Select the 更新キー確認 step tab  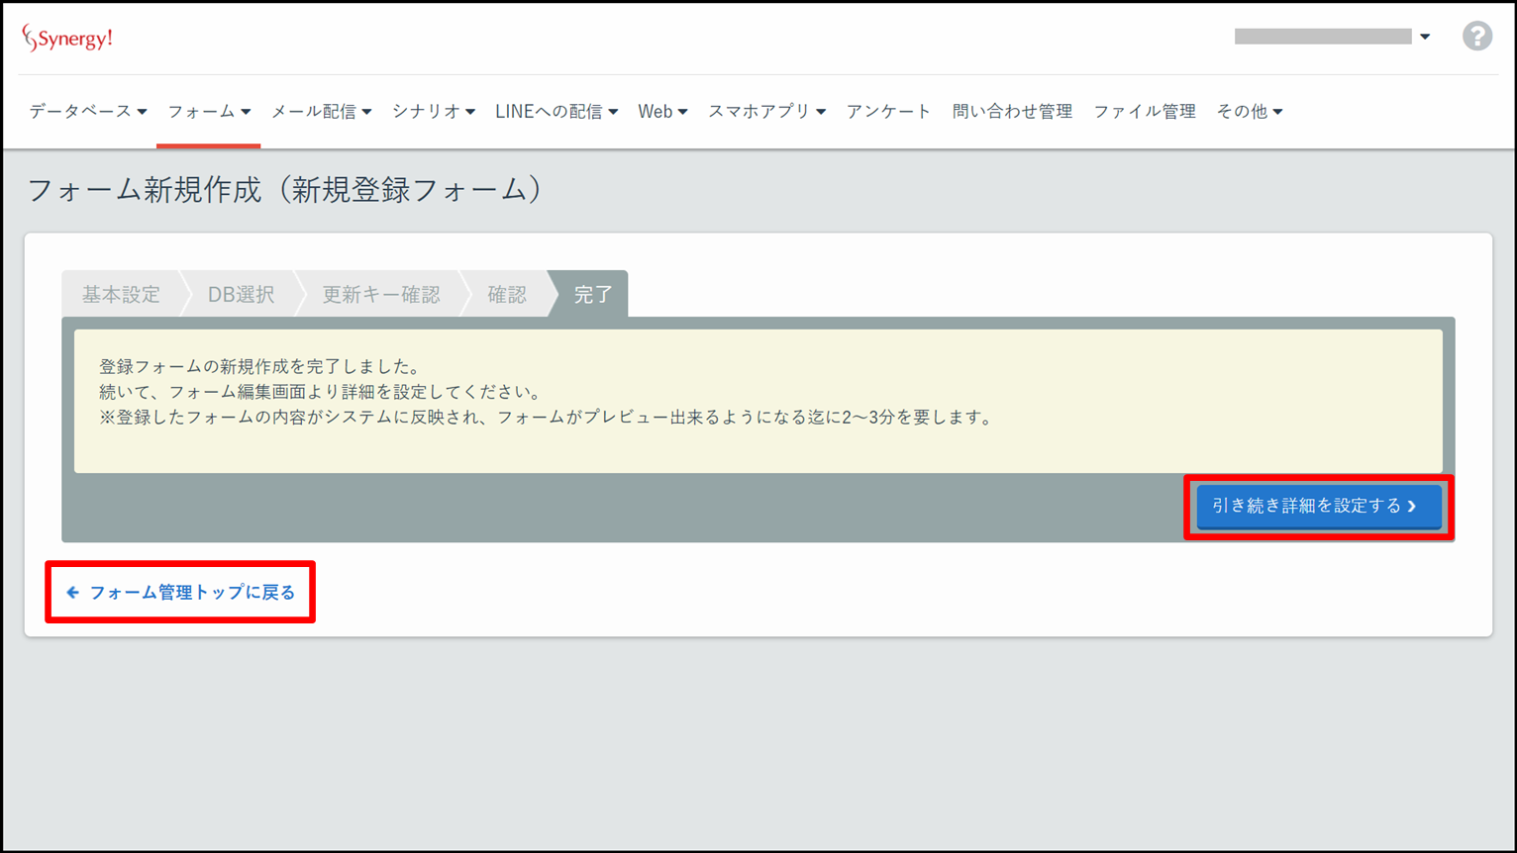(381, 295)
